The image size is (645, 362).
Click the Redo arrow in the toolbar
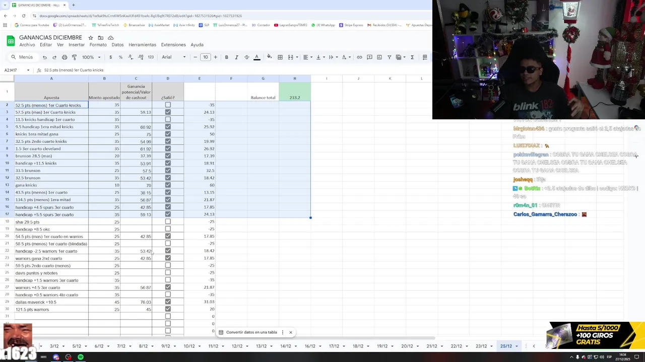pyautogui.click(x=54, y=57)
